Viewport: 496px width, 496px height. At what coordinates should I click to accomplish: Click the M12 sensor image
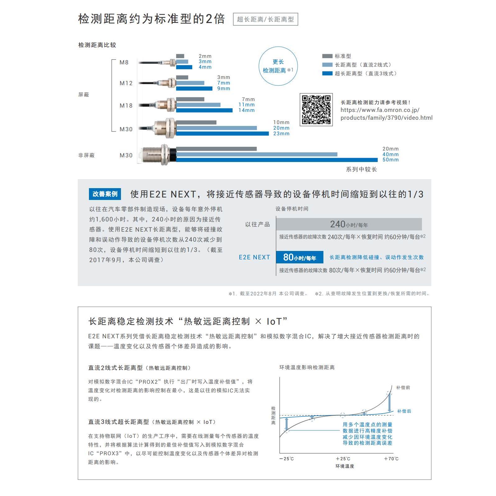[157, 83]
